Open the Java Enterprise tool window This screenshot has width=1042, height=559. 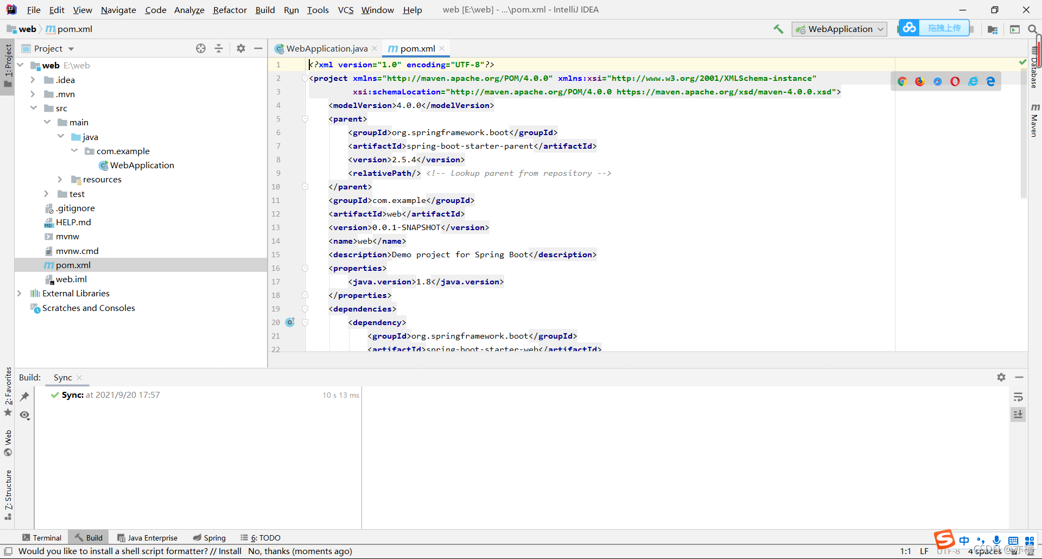click(147, 538)
